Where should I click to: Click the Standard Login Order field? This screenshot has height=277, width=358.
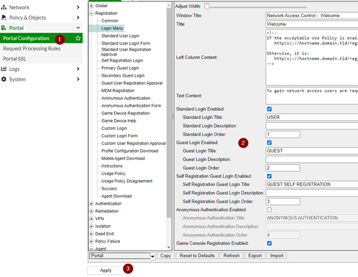pyautogui.click(x=283, y=134)
